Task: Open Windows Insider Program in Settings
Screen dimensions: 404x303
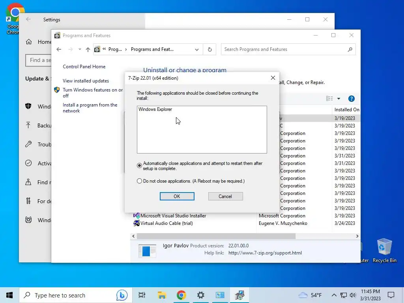Action: pyautogui.click(x=38, y=220)
